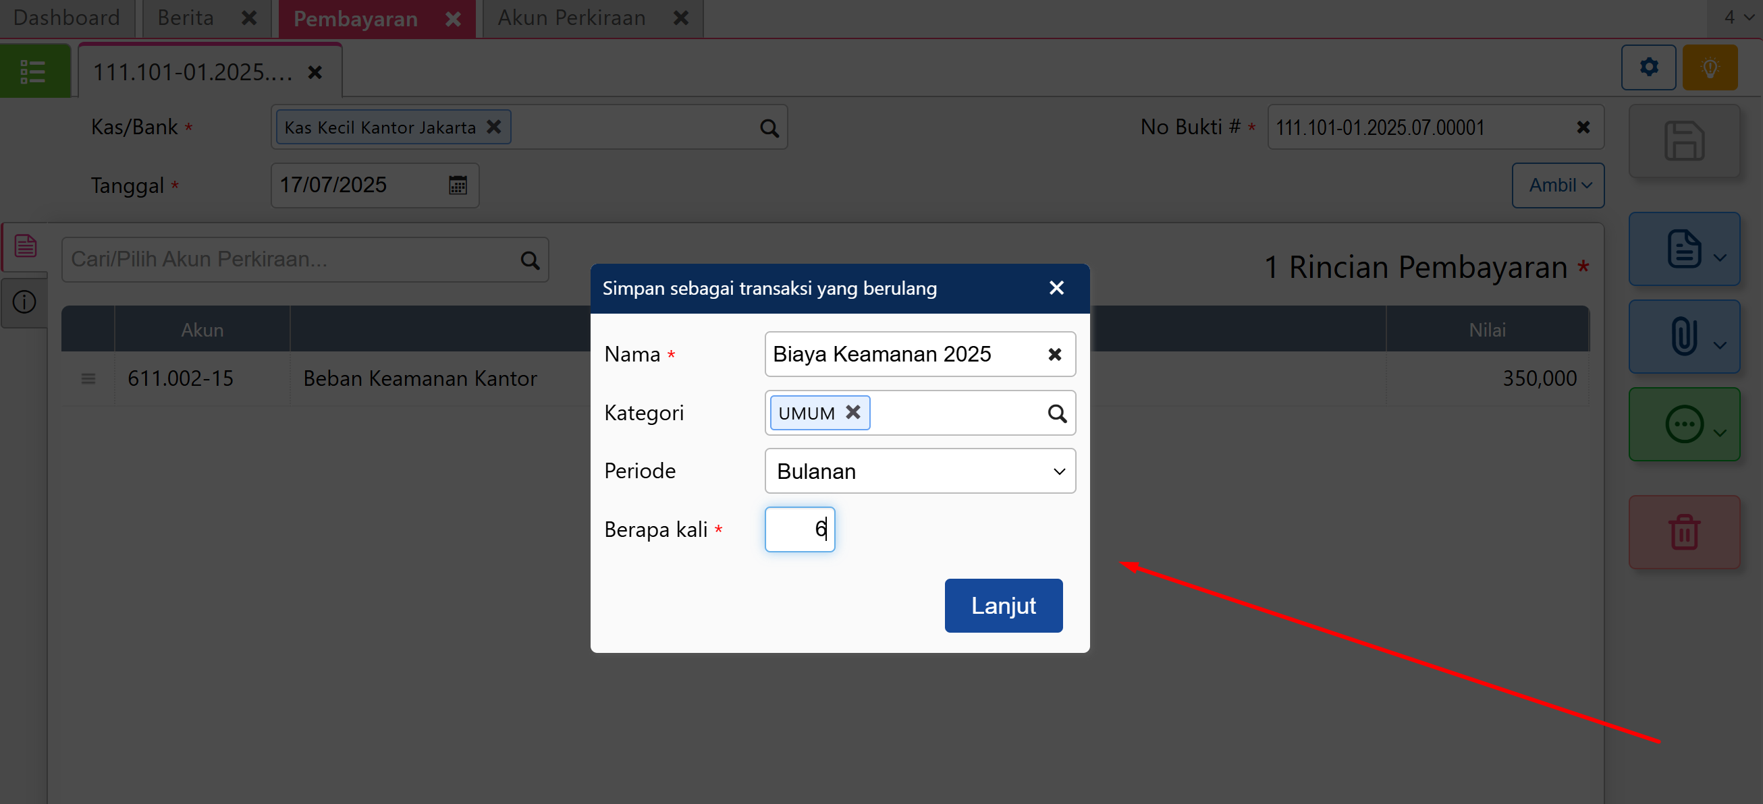Click the info circle side tab
This screenshot has width=1763, height=804.
click(25, 301)
